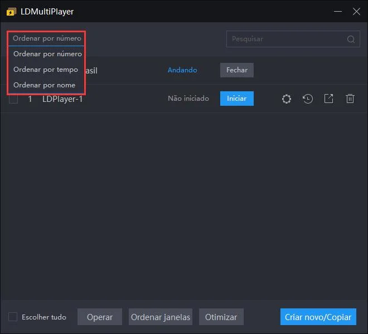This screenshot has height=334, width=368.
Task: Delete LDPlayer-1 with trash icon
Action: point(350,99)
